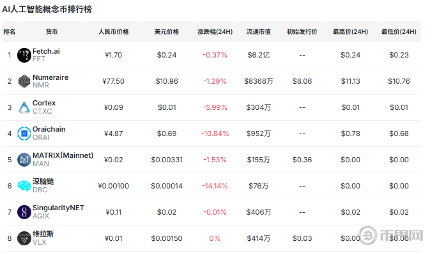Sort by 最低价(24H) column header
The width and height of the screenshot is (430, 253).
(399, 32)
